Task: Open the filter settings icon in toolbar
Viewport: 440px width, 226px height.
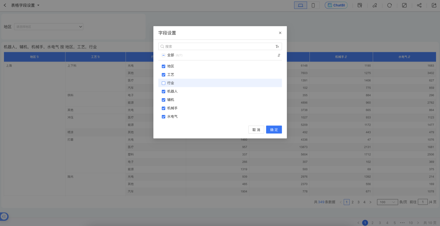Action: tap(360, 5)
